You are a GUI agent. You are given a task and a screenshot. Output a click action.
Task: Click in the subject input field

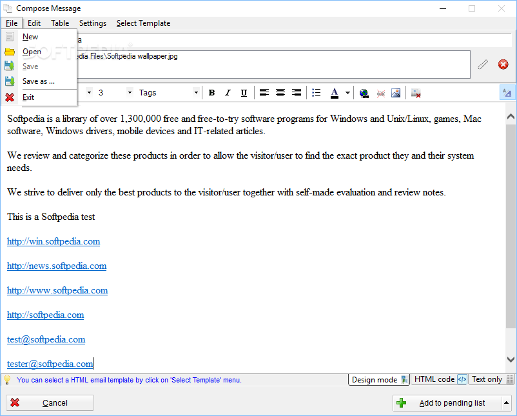pos(293,40)
